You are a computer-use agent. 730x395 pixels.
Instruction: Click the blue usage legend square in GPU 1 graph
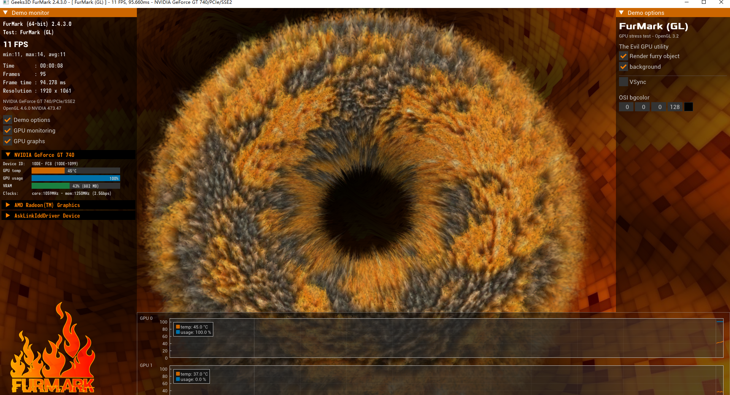click(x=178, y=379)
